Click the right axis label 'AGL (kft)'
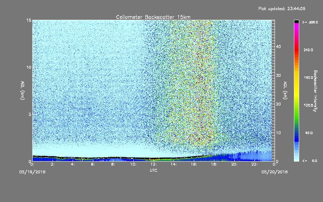The width and height of the screenshot is (323, 202). click(285, 90)
